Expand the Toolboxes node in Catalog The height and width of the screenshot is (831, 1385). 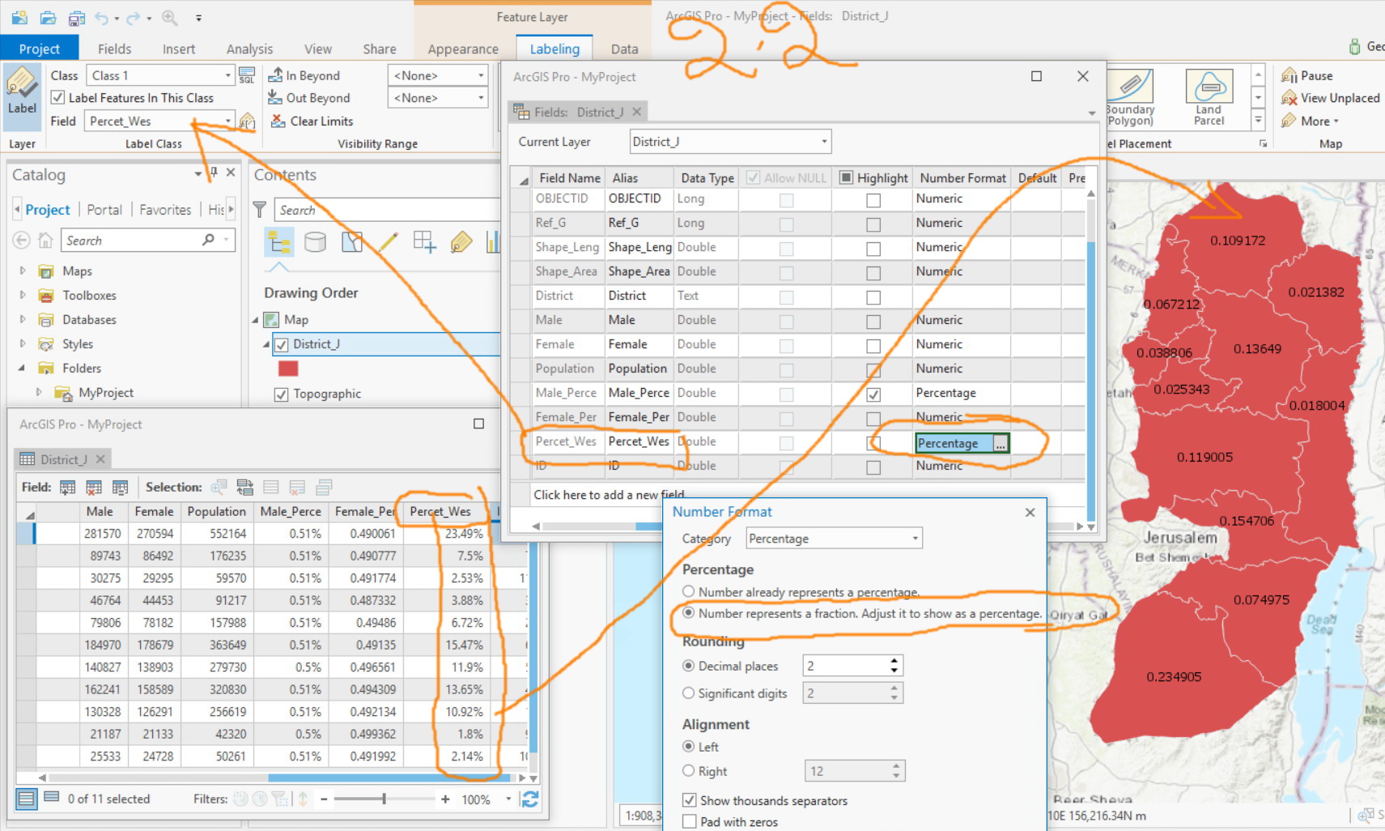coord(23,295)
